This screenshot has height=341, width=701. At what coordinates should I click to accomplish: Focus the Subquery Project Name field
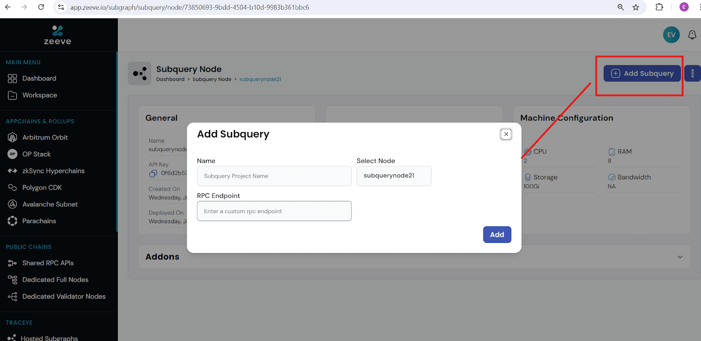pos(274,176)
